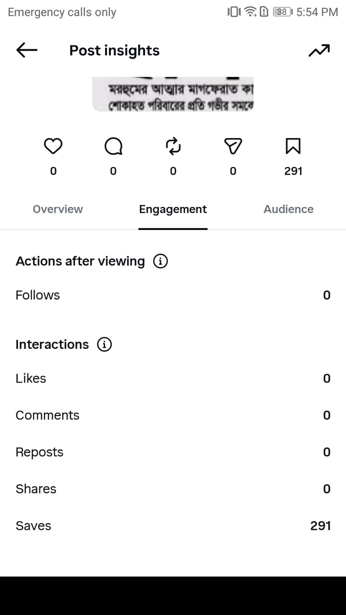The height and width of the screenshot is (615, 346).
Task: Tap the battery indicator in status bar
Action: (x=283, y=12)
